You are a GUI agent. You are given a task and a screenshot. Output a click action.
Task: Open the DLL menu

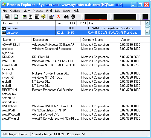tap(57, 11)
